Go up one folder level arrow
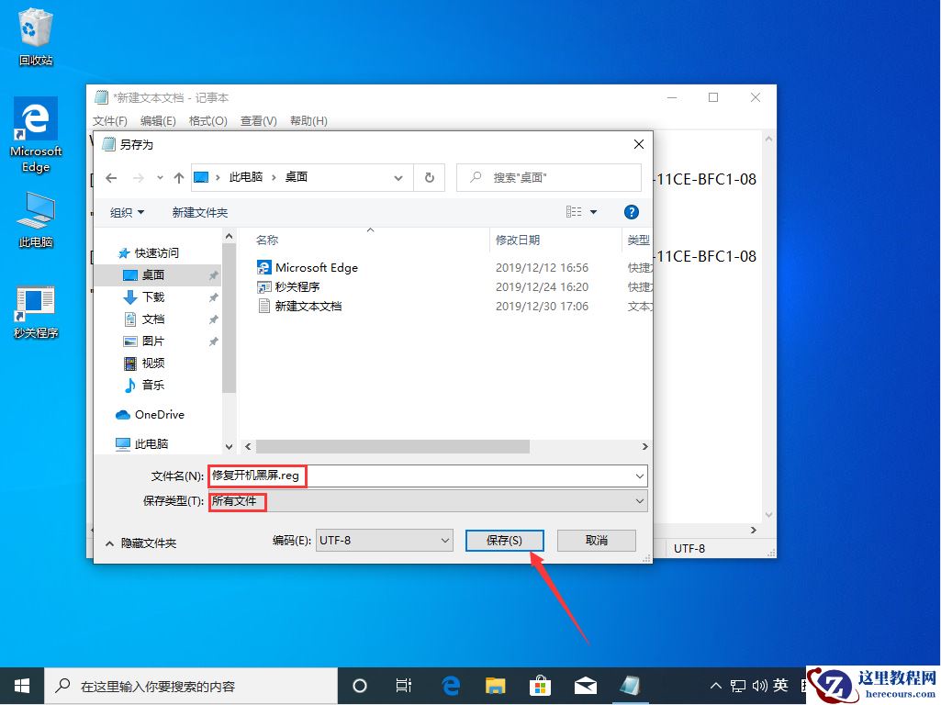This screenshot has width=941, height=705. (x=178, y=178)
